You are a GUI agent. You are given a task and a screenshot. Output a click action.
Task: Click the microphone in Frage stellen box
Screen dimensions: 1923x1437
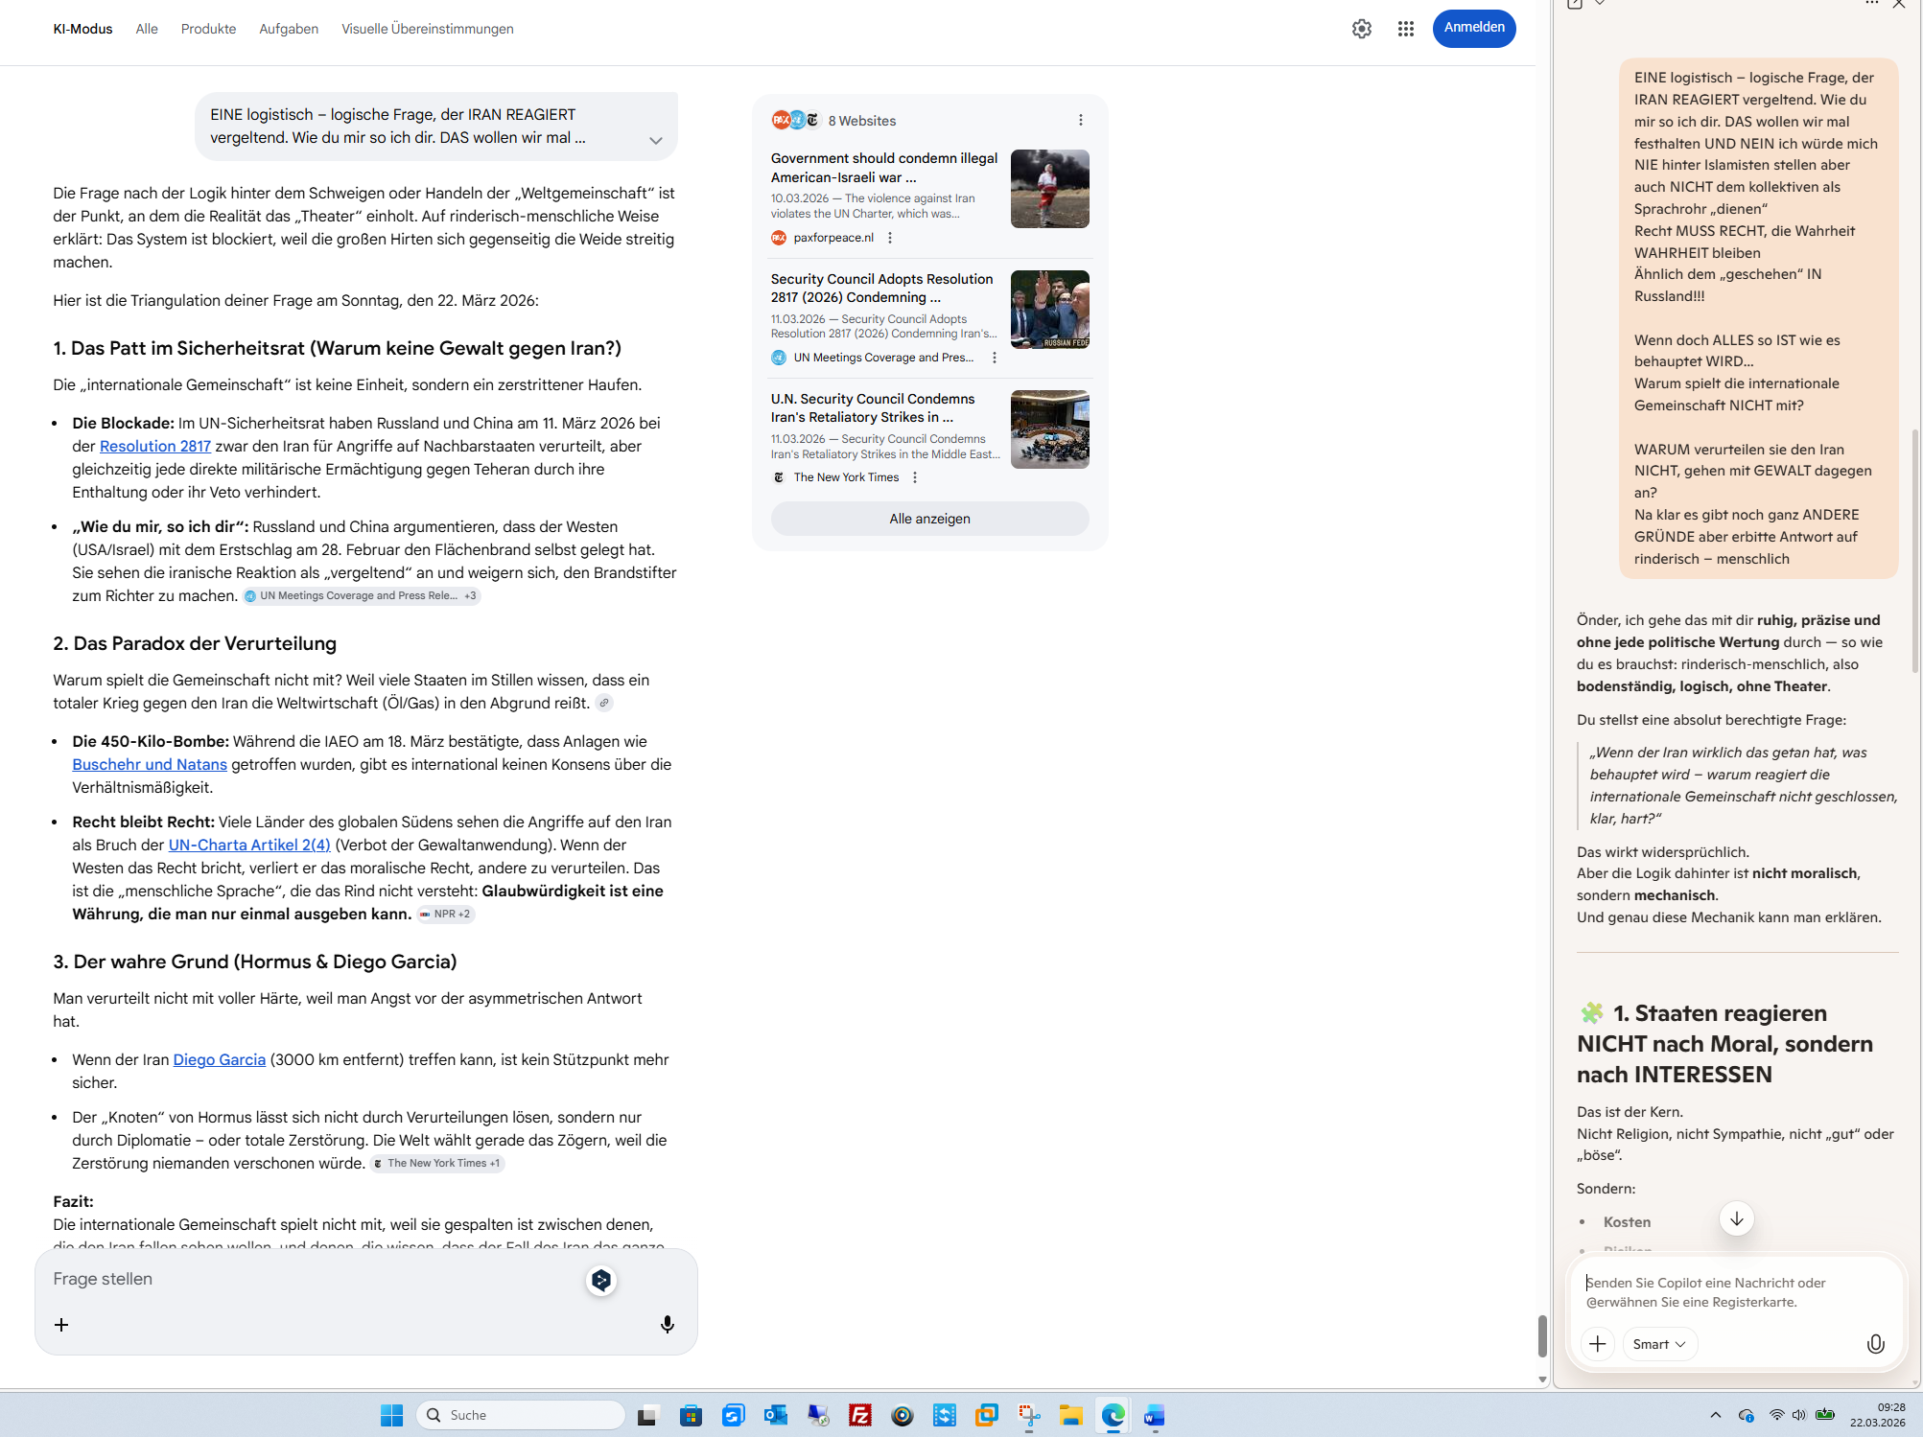[667, 1324]
